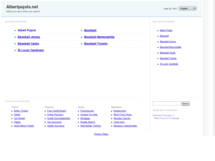The height and width of the screenshot is (161, 215).
Task: Open Work From Home link
Action: (x=123, y=115)
